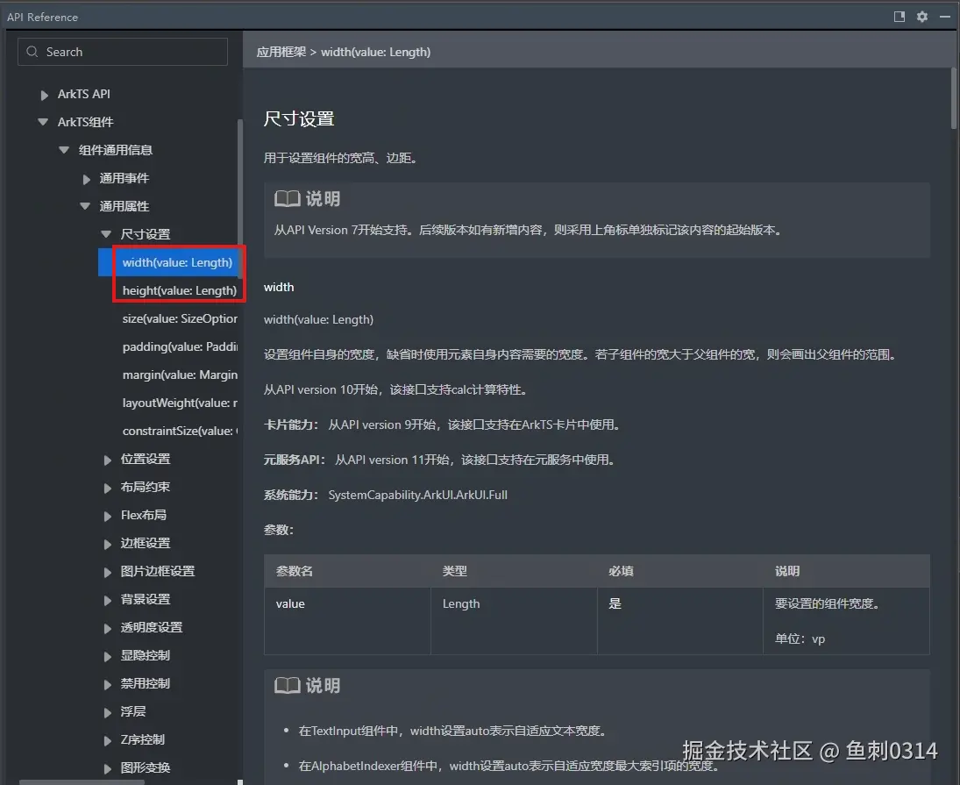This screenshot has height=785, width=960.
Task: Open size(value: SizeOptions) entry
Action: (180, 318)
